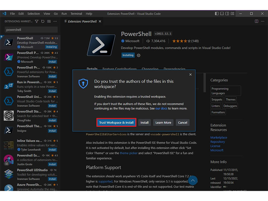Click the PowerShell Universal Ironman icon

[x=9, y=101]
